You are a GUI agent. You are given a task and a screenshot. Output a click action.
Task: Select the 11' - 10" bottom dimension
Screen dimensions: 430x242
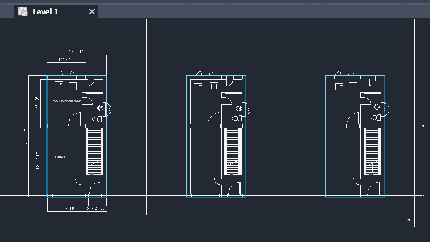[67, 208]
